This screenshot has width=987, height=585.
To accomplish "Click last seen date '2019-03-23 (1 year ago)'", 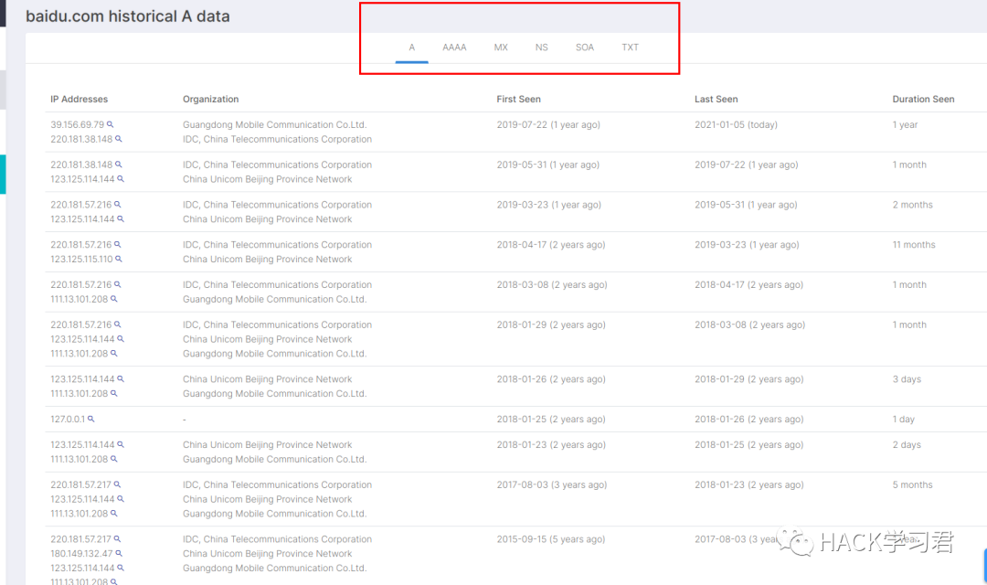I will [747, 244].
